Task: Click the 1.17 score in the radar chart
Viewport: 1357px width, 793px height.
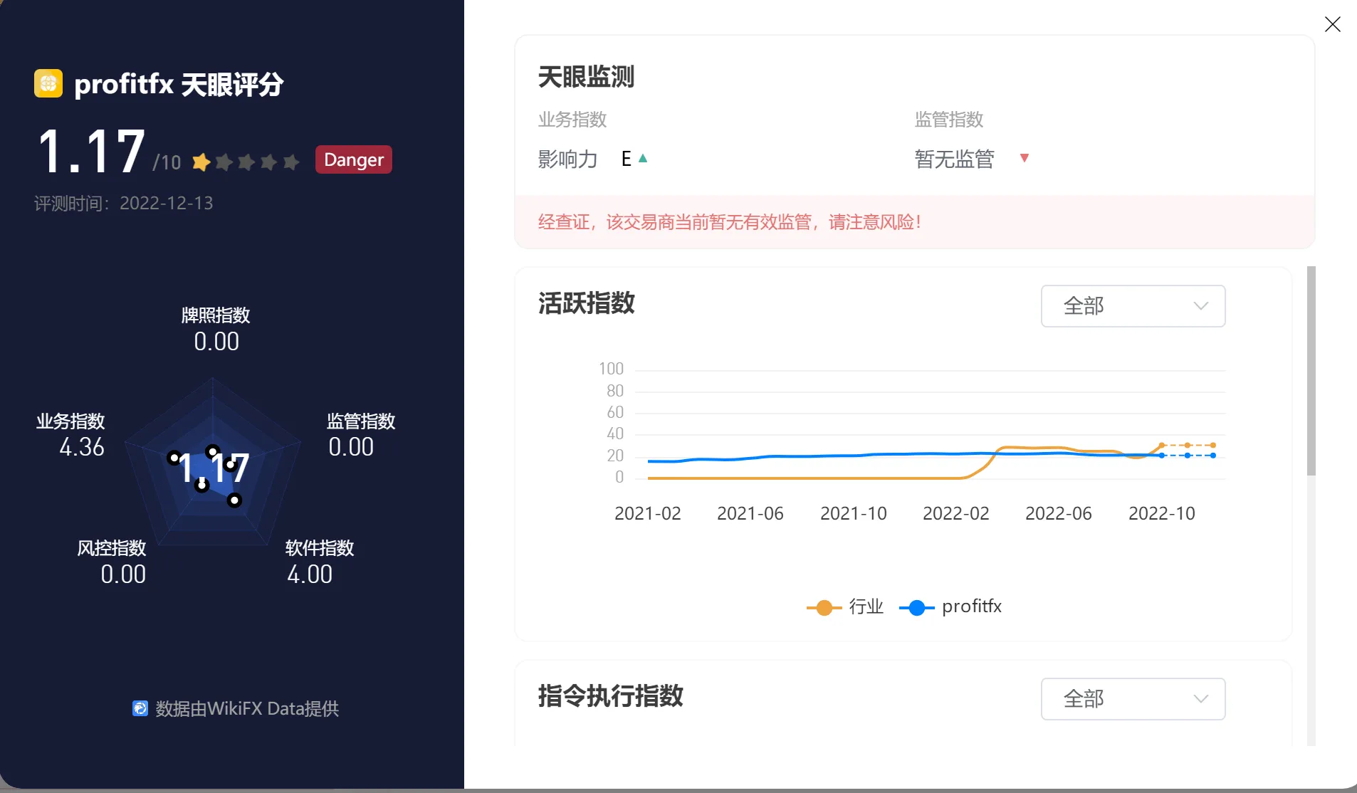Action: tap(213, 468)
